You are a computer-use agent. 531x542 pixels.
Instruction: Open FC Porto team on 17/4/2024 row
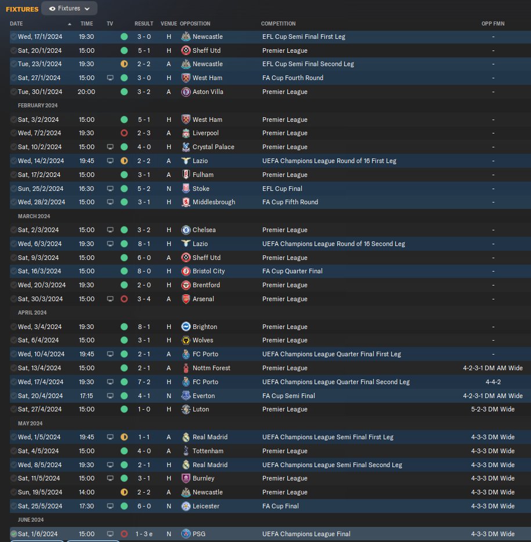point(205,382)
